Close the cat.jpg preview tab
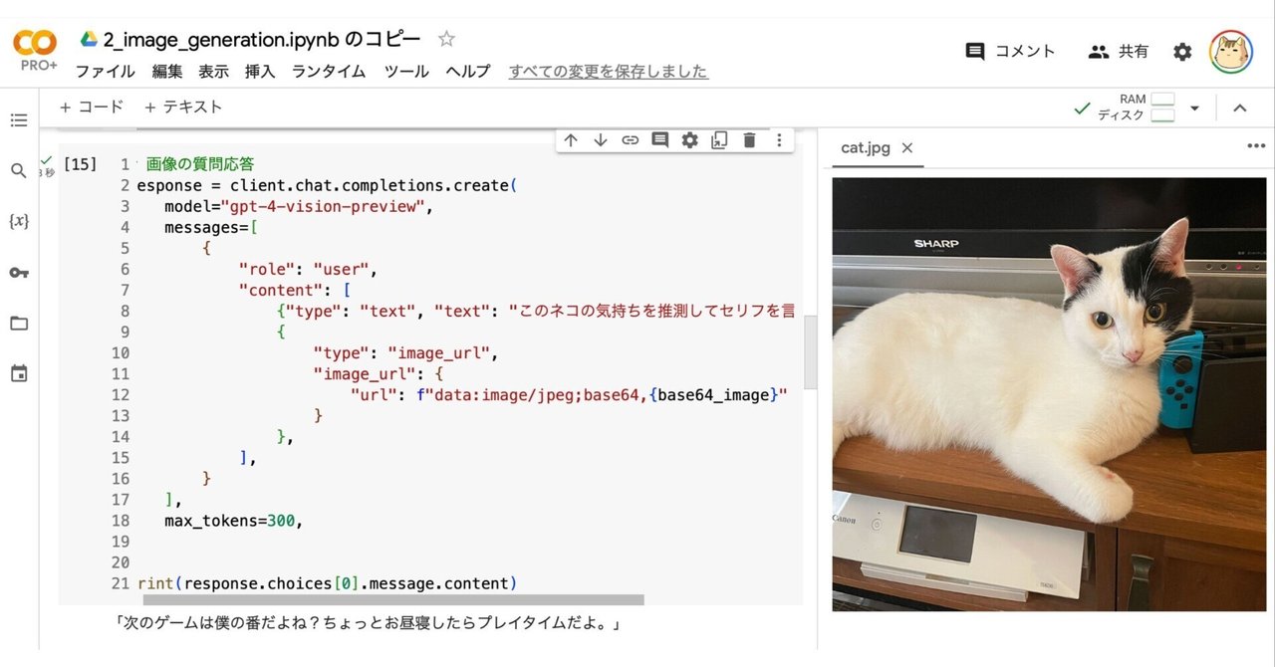 click(906, 147)
